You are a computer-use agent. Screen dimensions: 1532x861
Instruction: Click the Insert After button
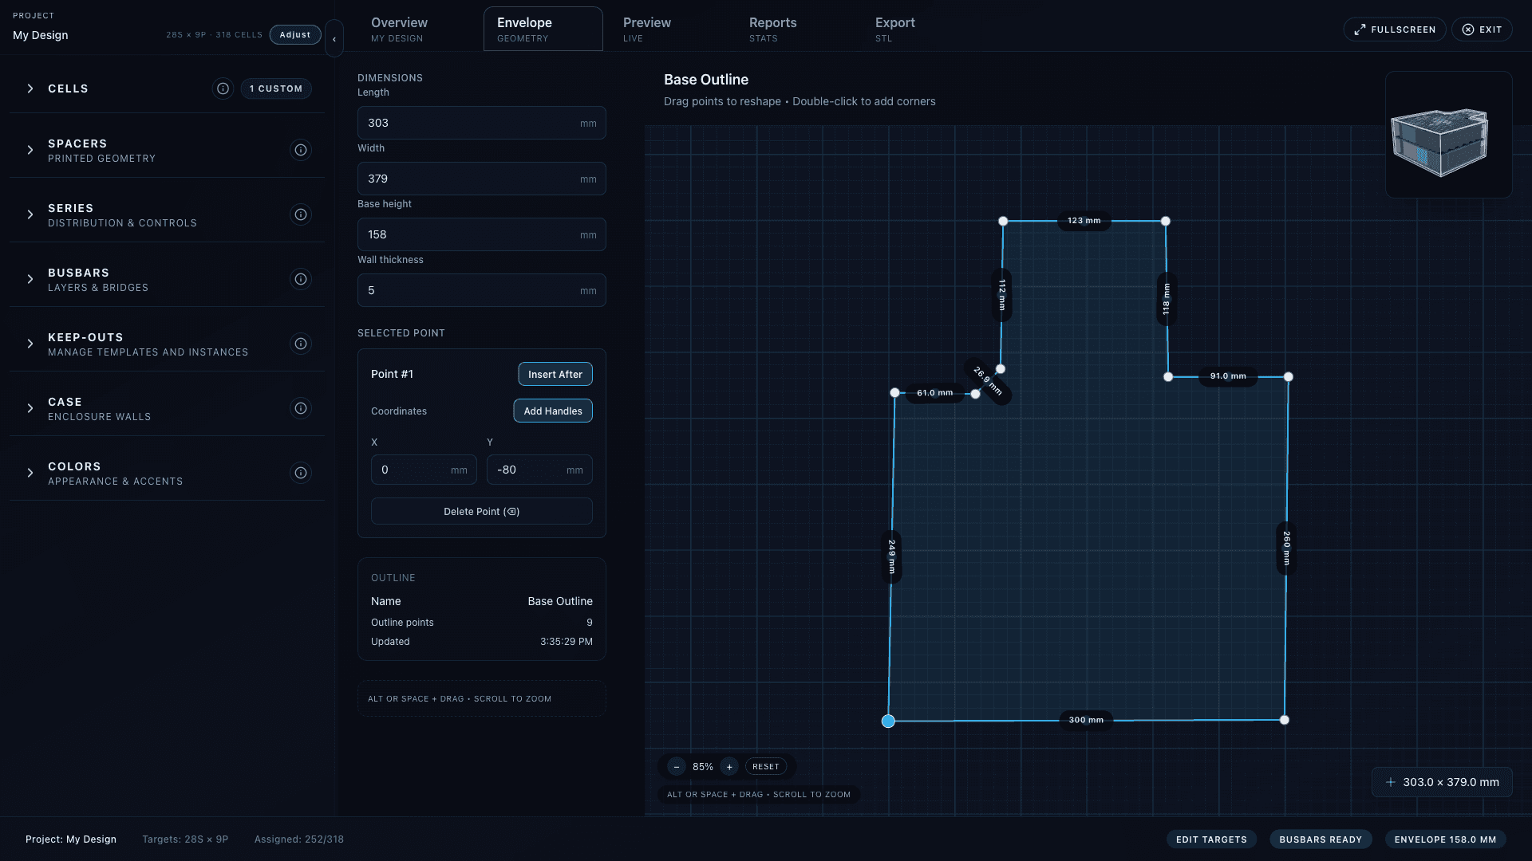point(555,374)
